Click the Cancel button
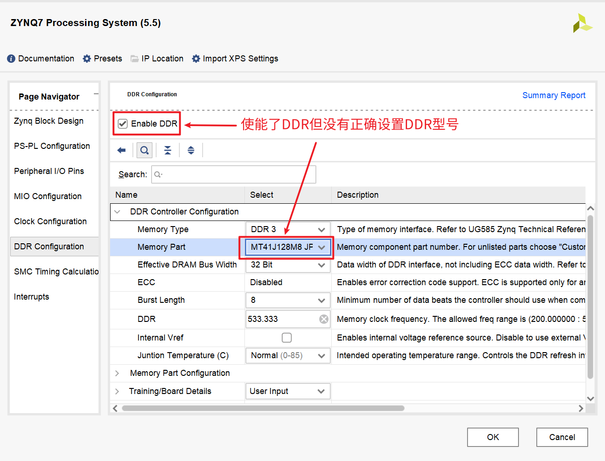This screenshot has height=461, width=605. coord(562,437)
